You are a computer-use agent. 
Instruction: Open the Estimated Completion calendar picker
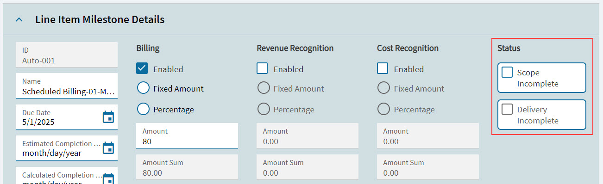coord(108,148)
